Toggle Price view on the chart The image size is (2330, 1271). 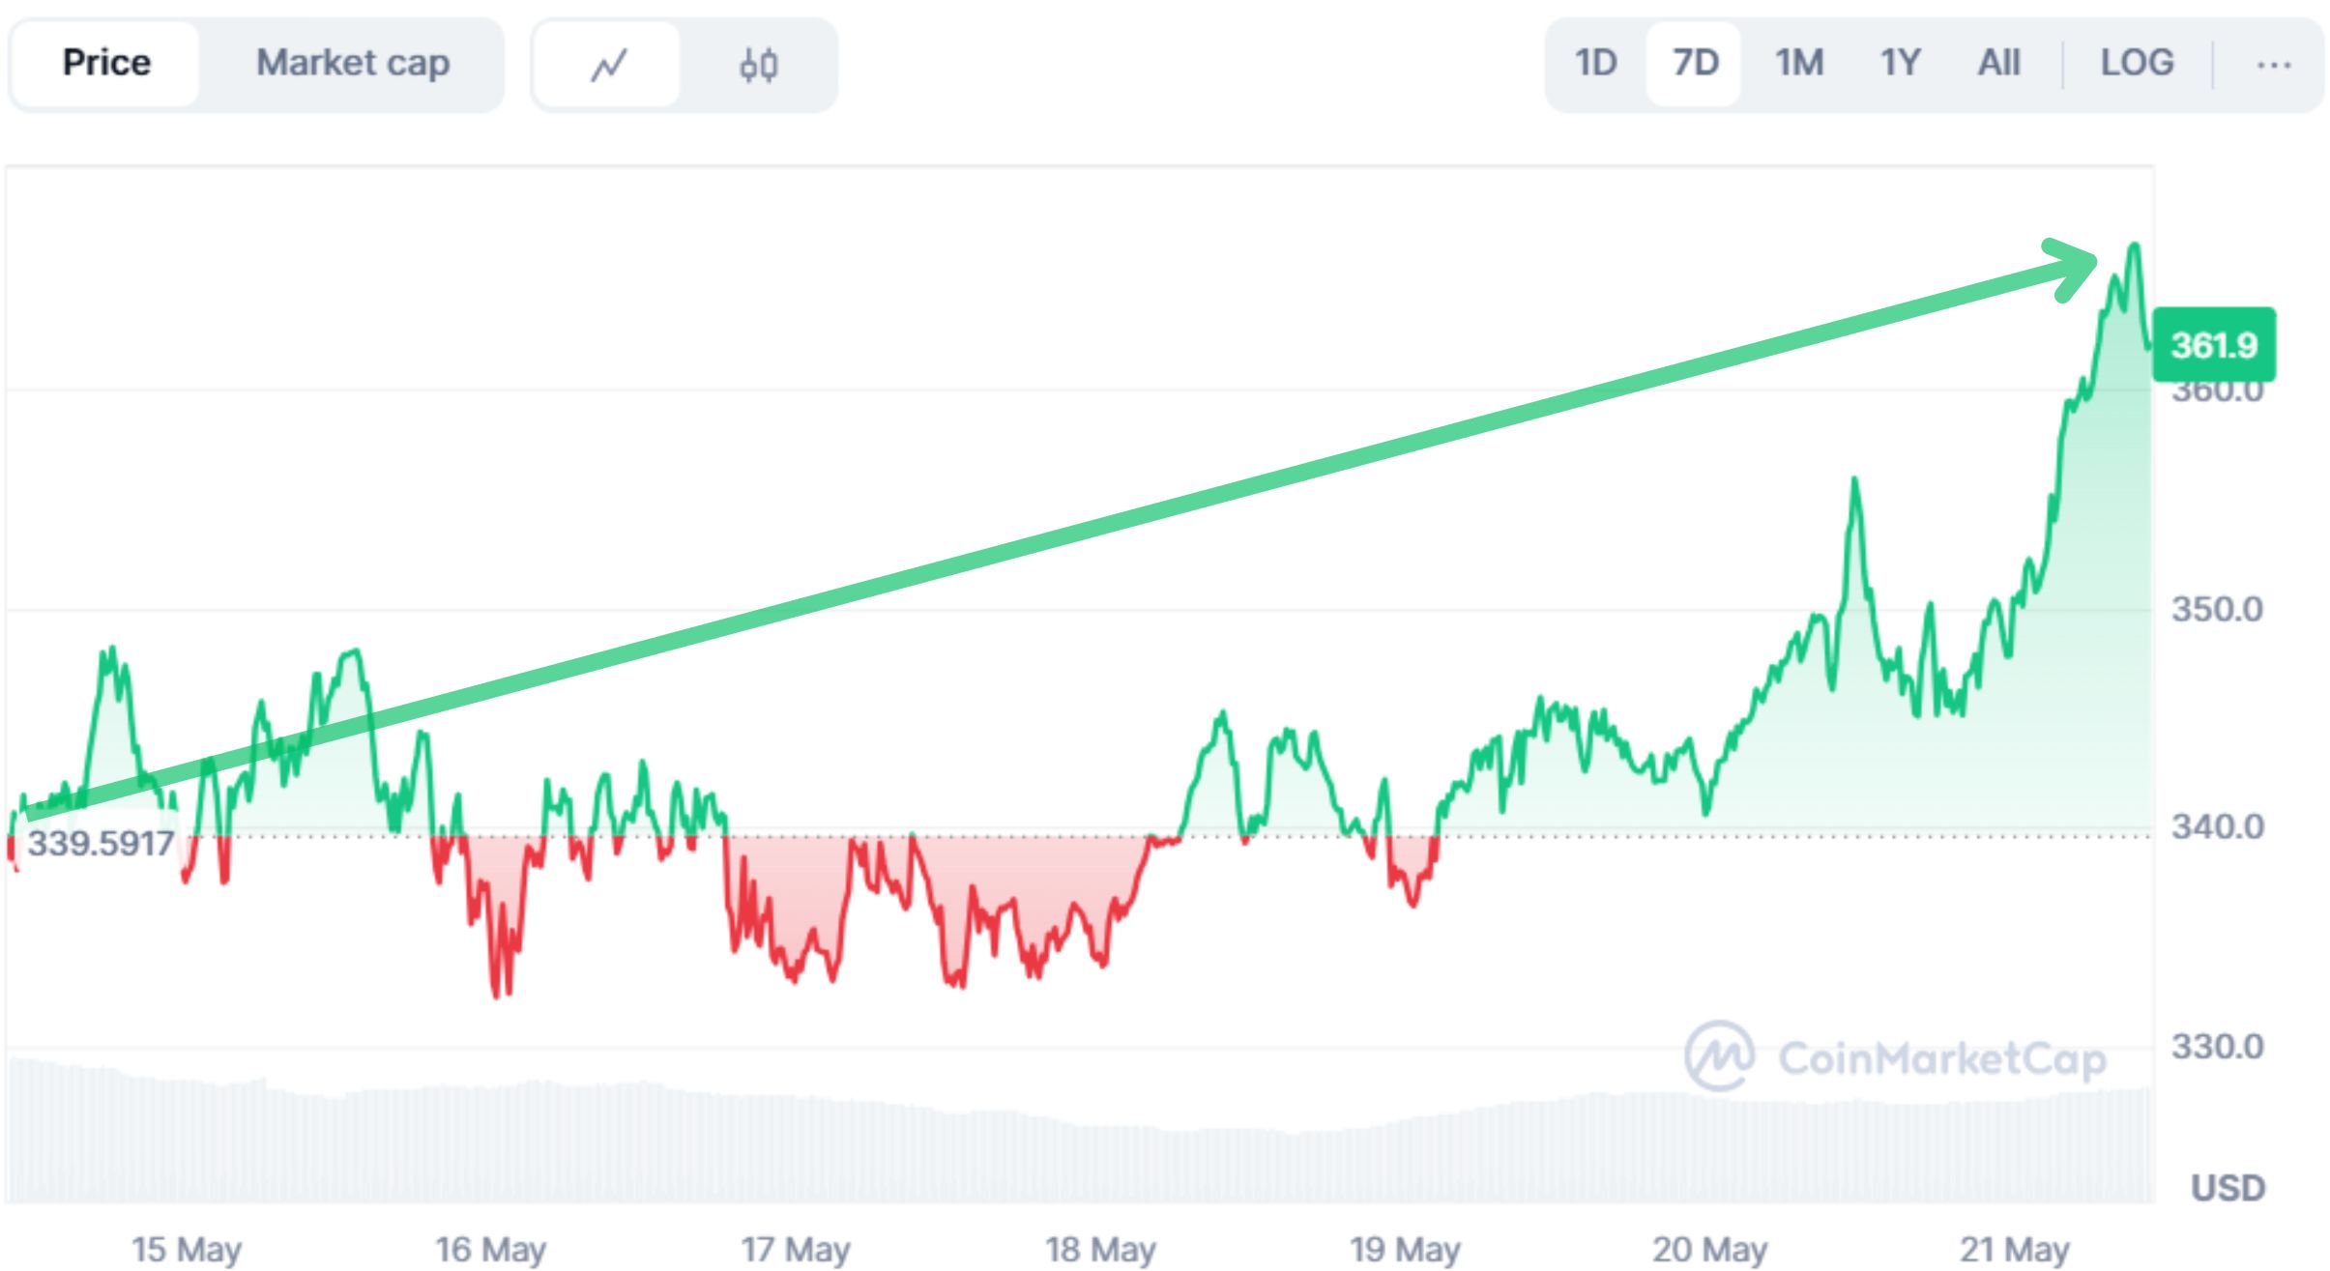[106, 62]
